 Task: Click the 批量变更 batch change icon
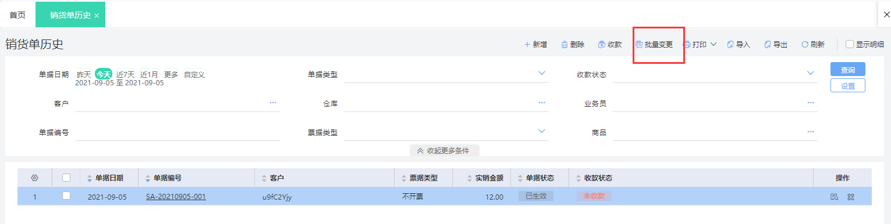pos(638,45)
